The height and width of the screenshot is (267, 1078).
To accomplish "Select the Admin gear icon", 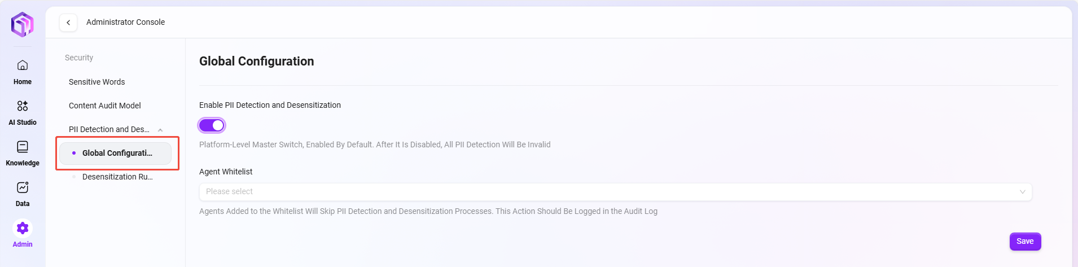I will [23, 228].
